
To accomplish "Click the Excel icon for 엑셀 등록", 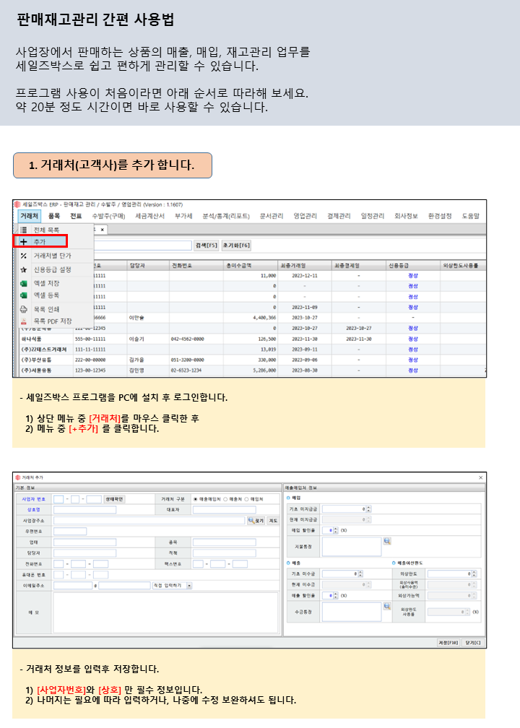I will [24, 295].
